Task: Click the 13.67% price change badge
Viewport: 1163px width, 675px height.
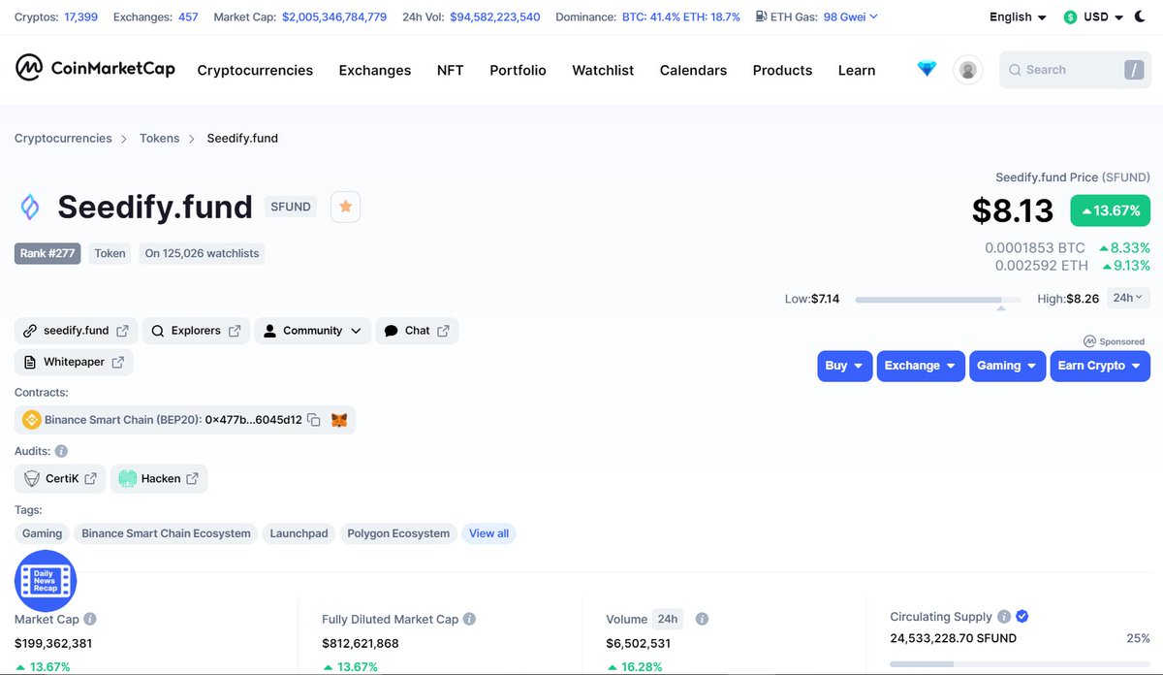Action: pyautogui.click(x=1111, y=210)
